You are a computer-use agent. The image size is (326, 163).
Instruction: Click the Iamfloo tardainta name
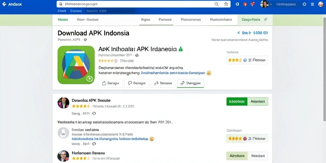85,130
